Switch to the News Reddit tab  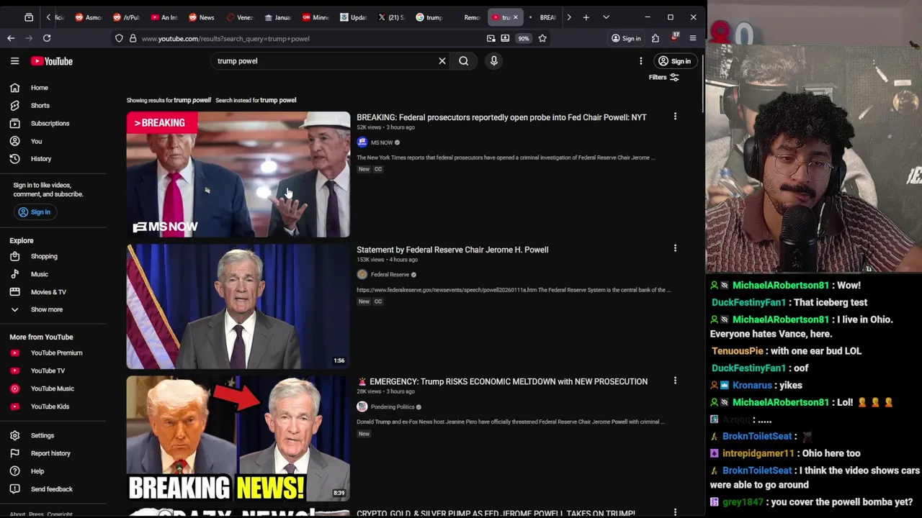tap(201, 17)
